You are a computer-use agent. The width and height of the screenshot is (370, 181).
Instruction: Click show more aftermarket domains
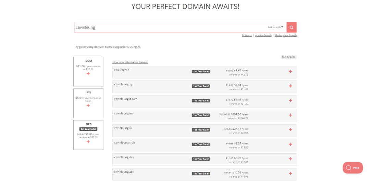click(x=130, y=62)
